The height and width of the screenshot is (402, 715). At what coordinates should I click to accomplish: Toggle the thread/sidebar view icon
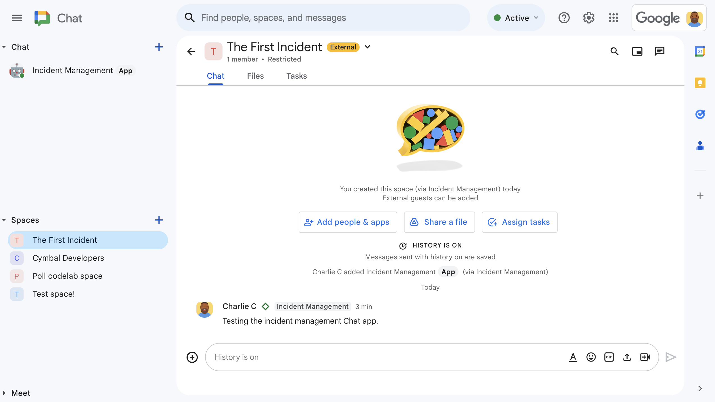(x=660, y=51)
